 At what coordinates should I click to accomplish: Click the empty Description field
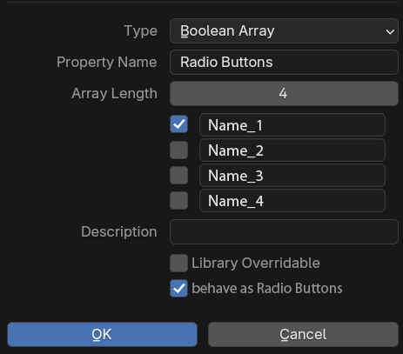[x=284, y=232]
